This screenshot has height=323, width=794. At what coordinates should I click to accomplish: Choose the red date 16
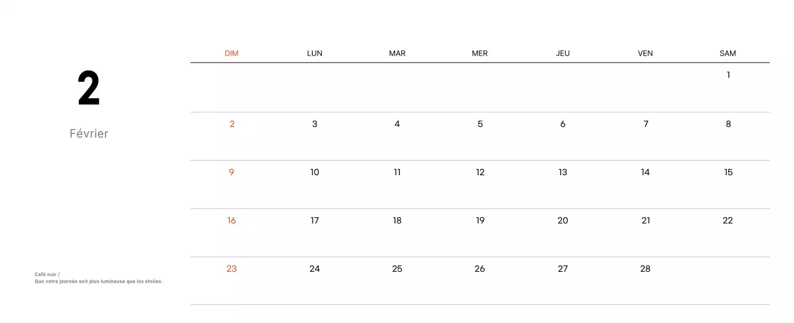click(231, 220)
